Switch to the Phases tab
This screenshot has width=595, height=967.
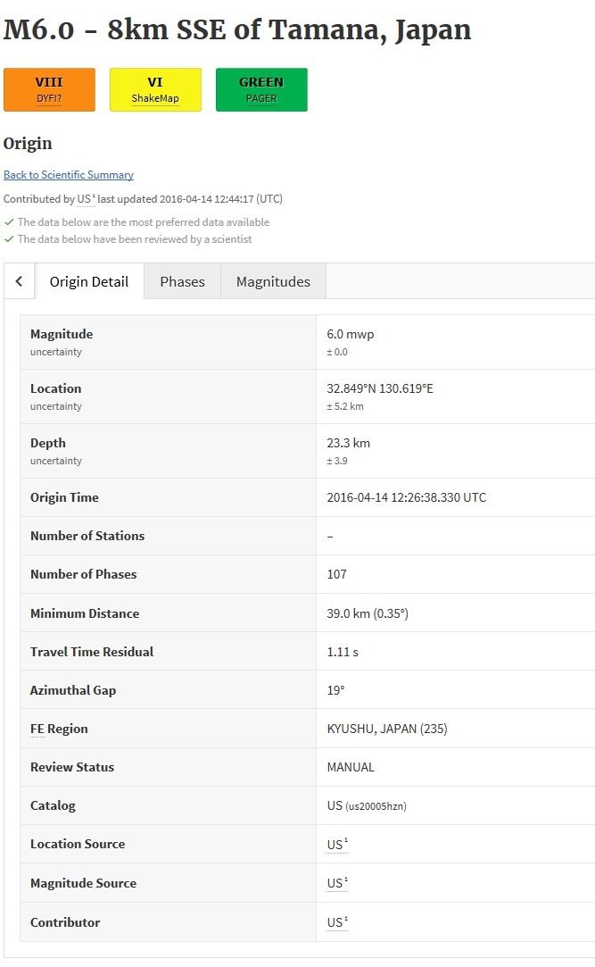click(182, 281)
